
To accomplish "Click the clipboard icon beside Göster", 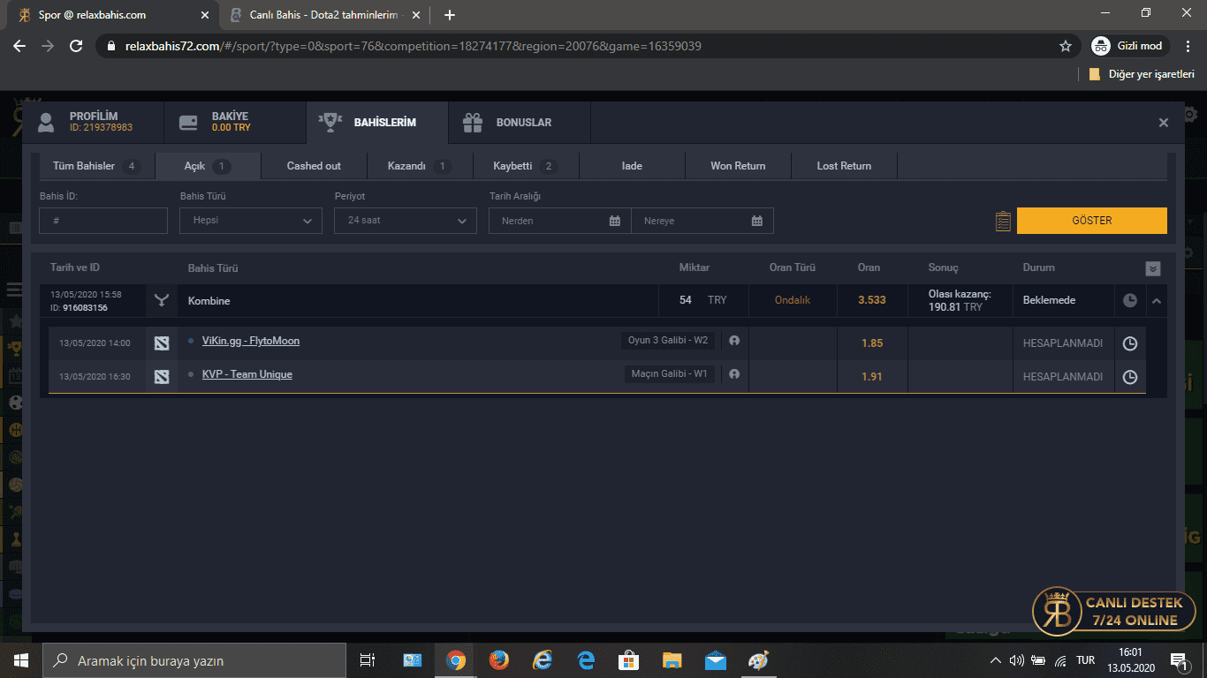I will point(1003,221).
